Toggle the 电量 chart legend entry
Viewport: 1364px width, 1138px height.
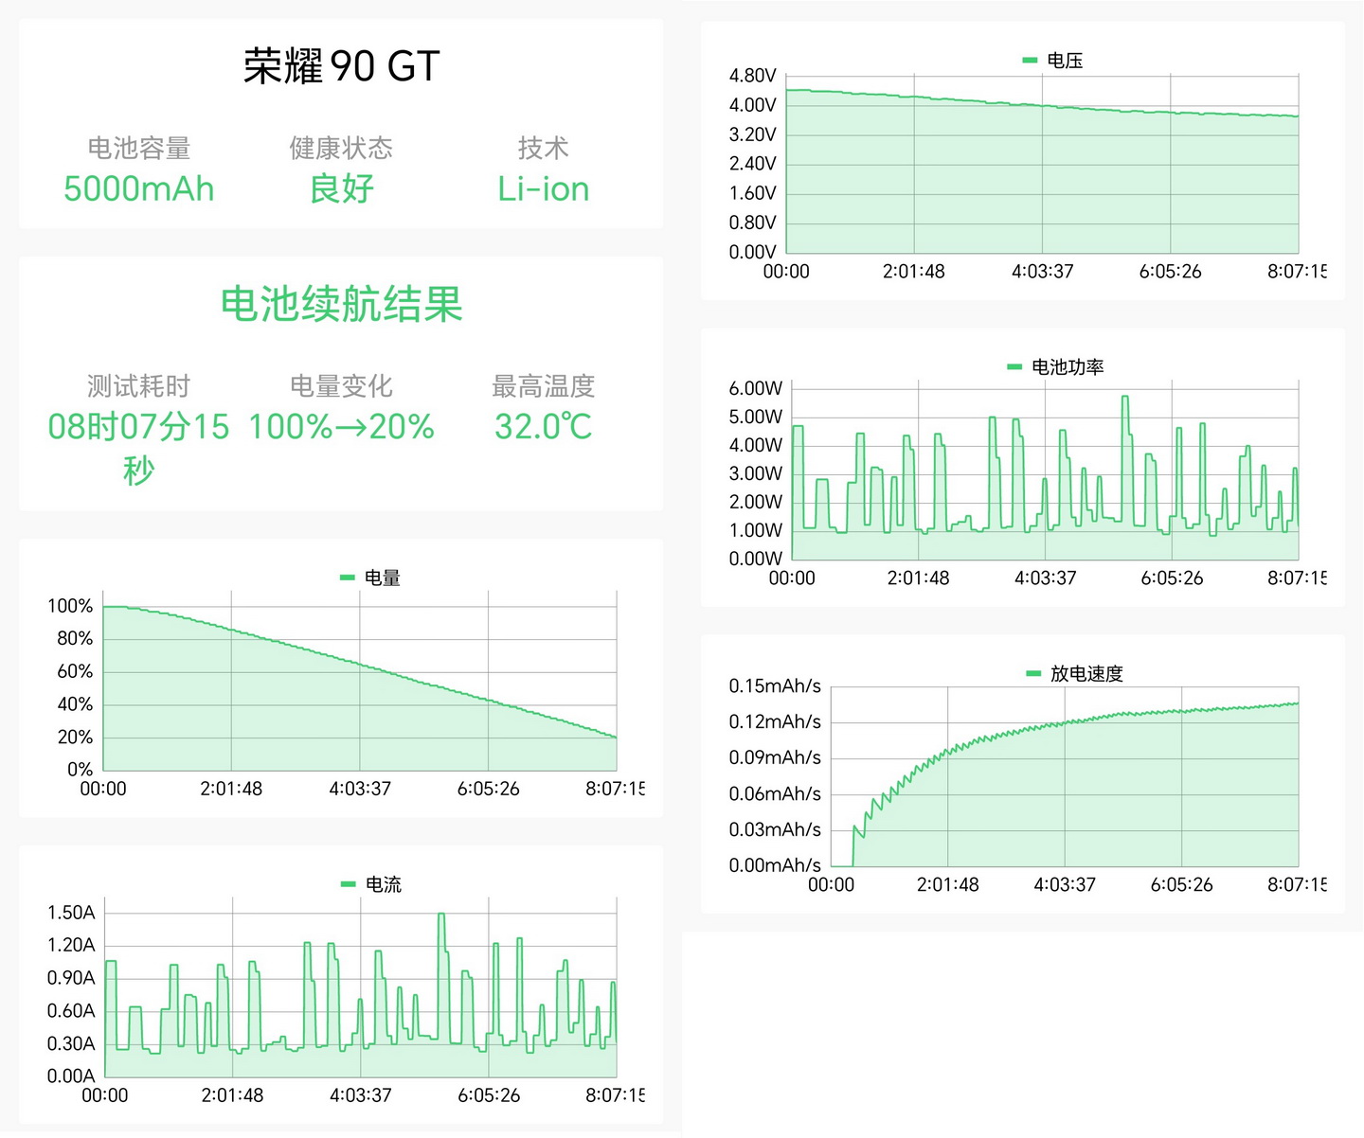[370, 578]
